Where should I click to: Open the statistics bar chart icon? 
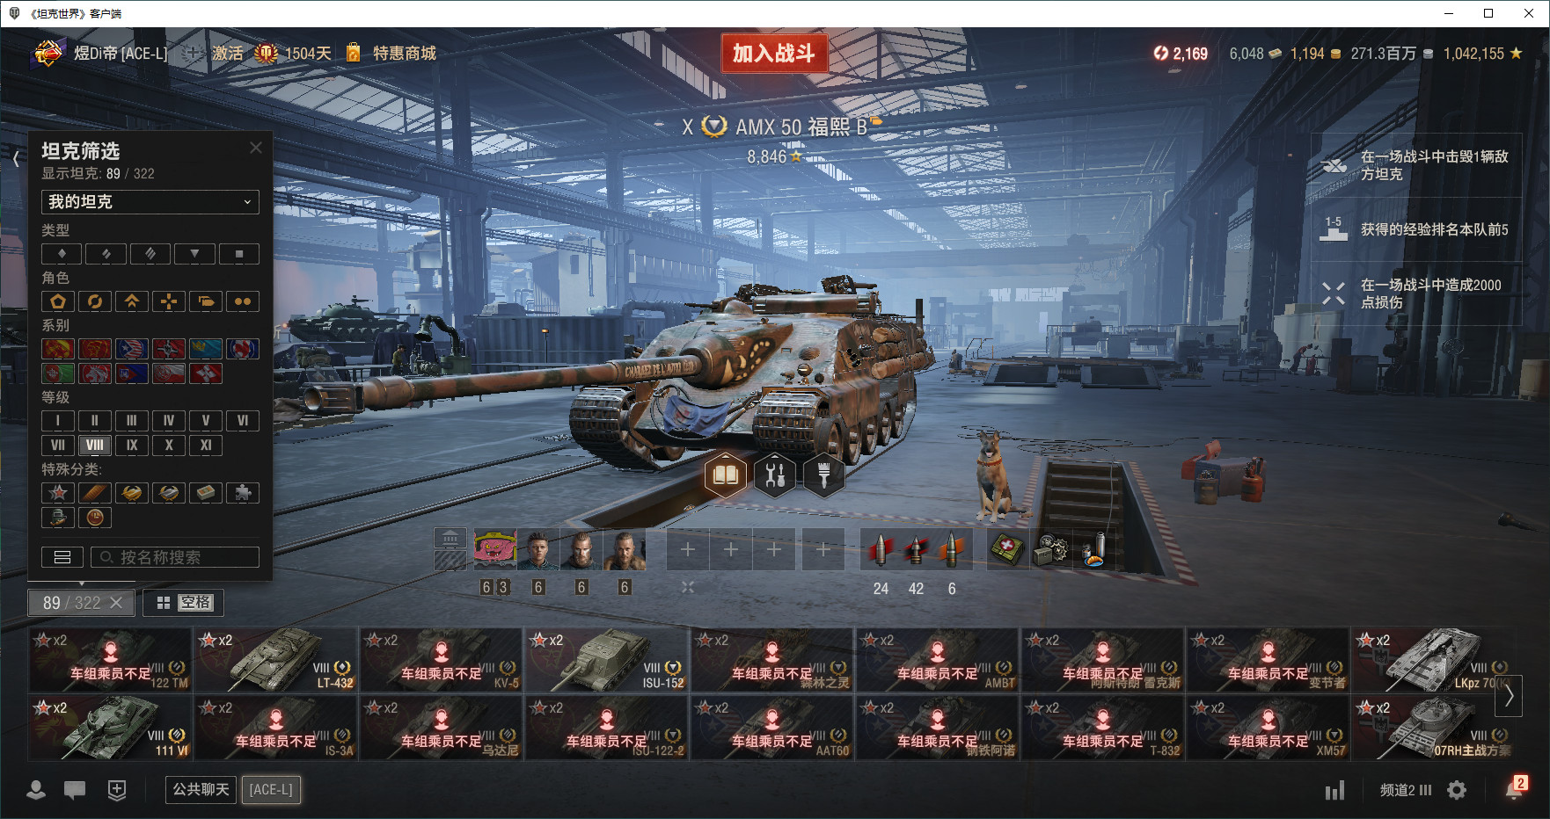pyautogui.click(x=1334, y=790)
